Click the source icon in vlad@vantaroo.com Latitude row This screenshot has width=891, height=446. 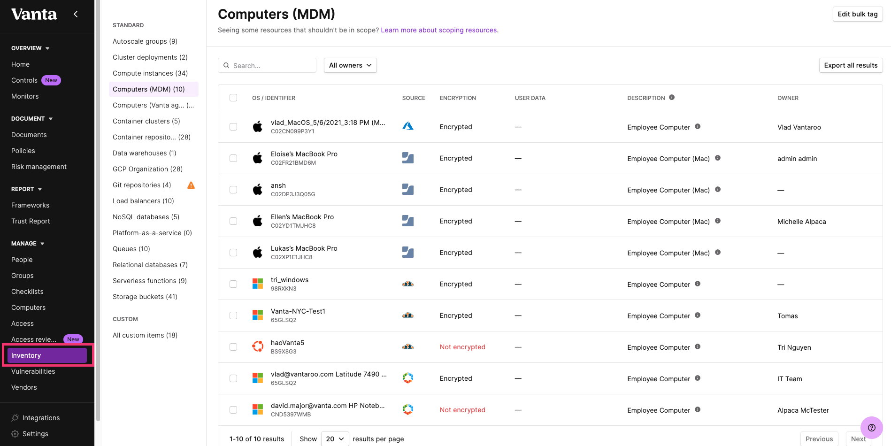[x=408, y=378]
